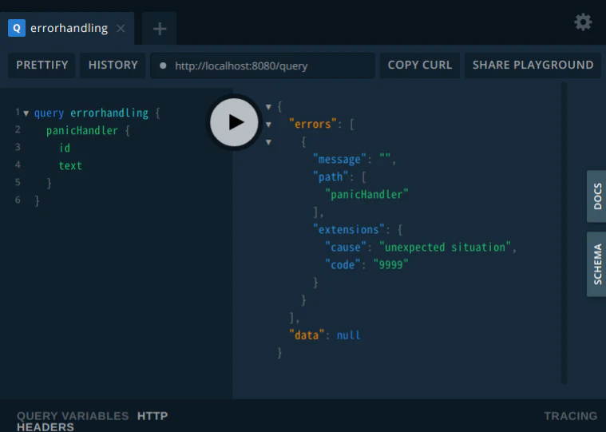
Task: Click the response pane vertical scrollbar
Action: (x=564, y=233)
